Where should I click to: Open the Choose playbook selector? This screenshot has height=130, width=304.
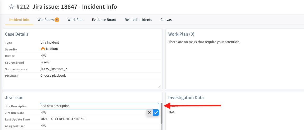click(53, 76)
